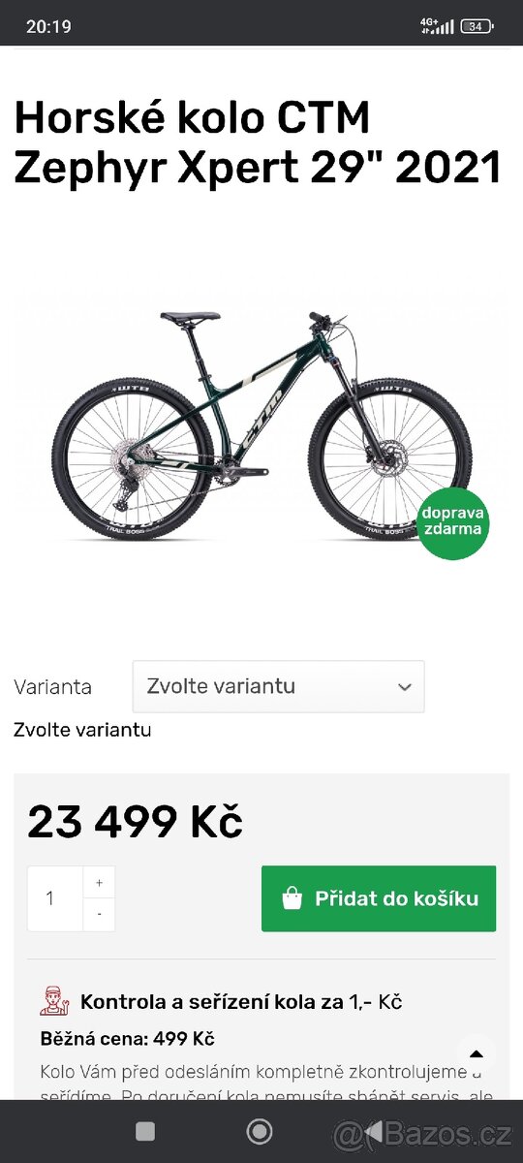523x1163 pixels.
Task: Open the Zvolte variantu dropdown
Action: click(x=278, y=686)
